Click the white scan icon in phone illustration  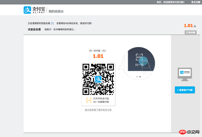coord(139,57)
